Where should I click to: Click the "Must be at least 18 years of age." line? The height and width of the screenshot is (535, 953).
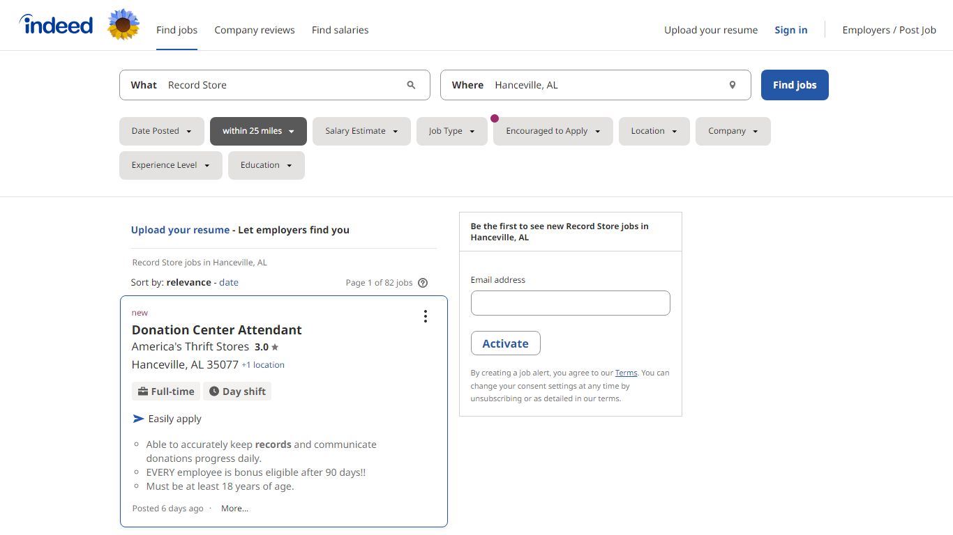tap(220, 486)
